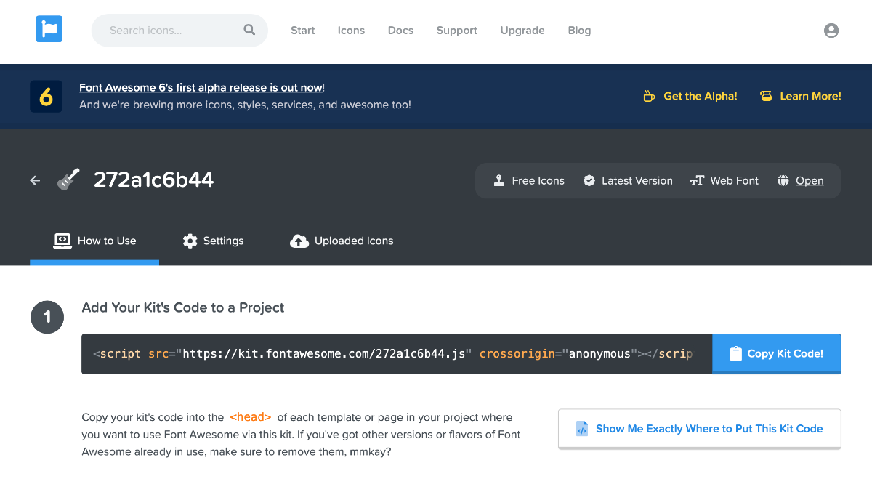Viewport: 872px width, 479px height.
Task: Open the Support page
Action: (457, 31)
